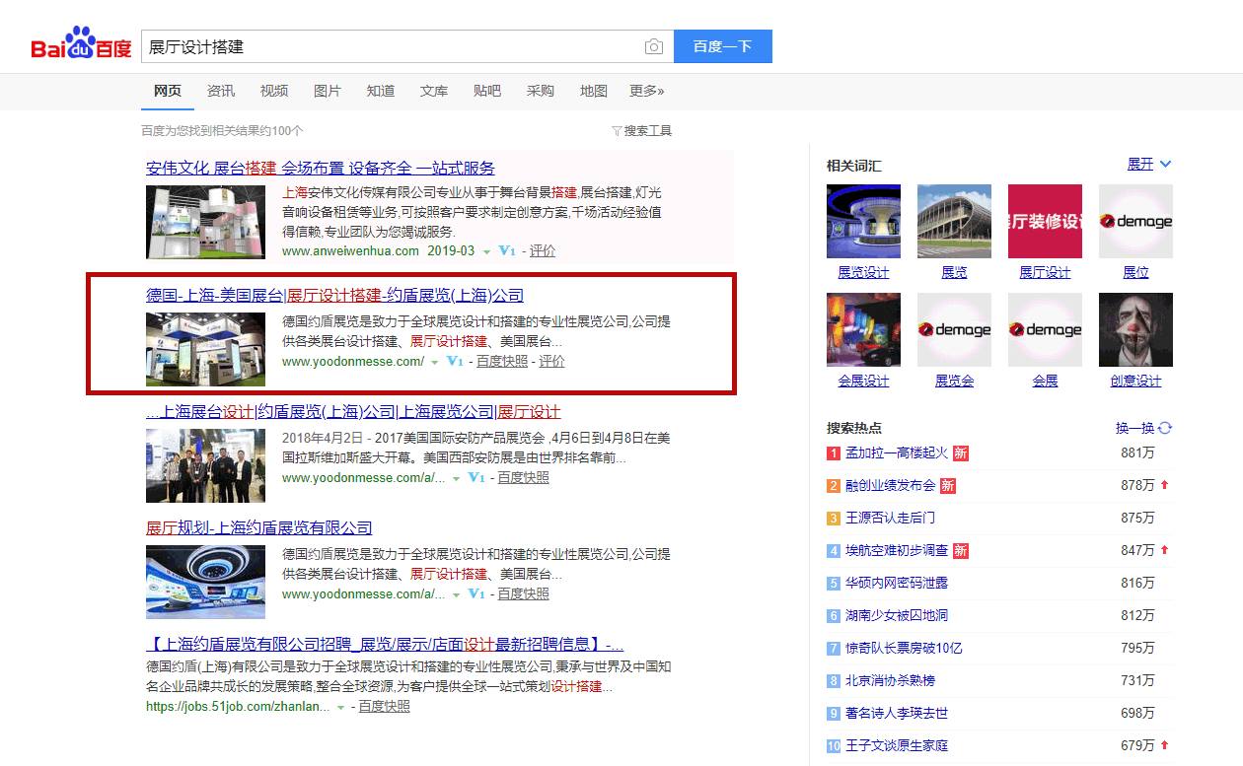Image resolution: width=1243 pixels, height=766 pixels.
Task: Open hot topic 惊奇队长票房破10亿
Action: (x=904, y=648)
